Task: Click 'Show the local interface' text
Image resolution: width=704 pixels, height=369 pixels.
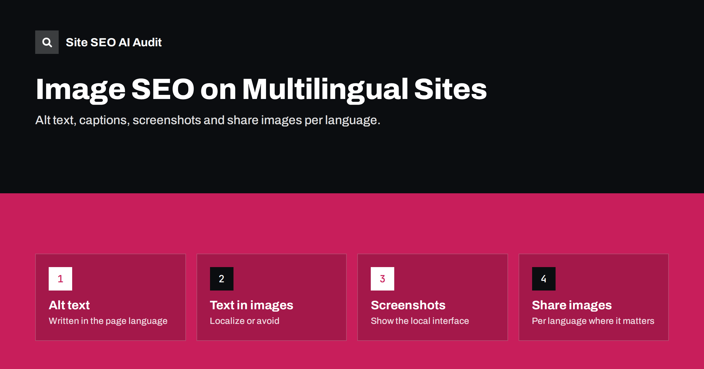Action: [420, 321]
